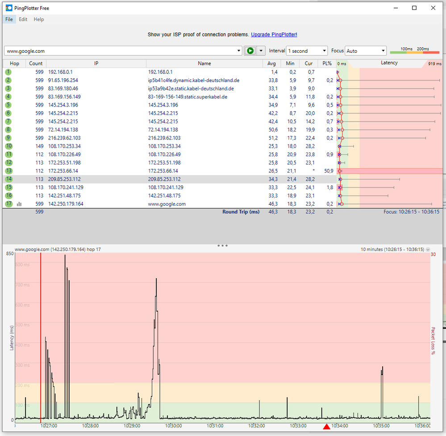Click hop 17's green circle icon
The height and width of the screenshot is (436, 446).
pyautogui.click(x=9, y=203)
